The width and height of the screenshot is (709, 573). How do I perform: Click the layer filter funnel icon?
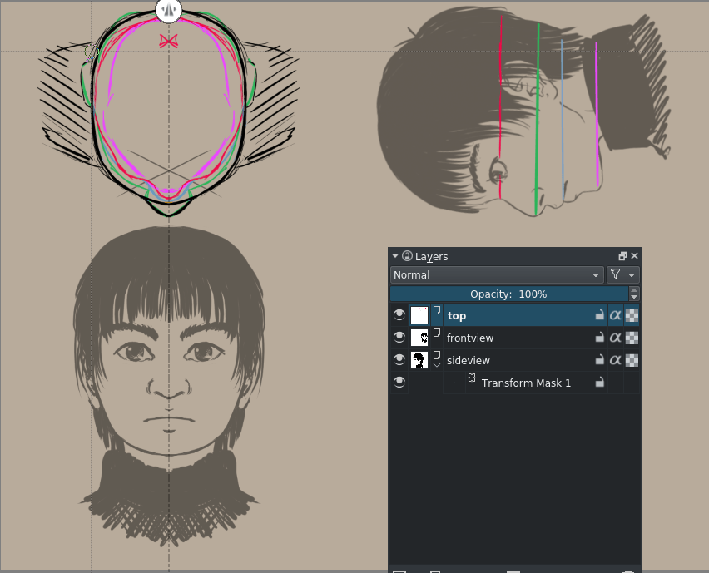tap(616, 274)
